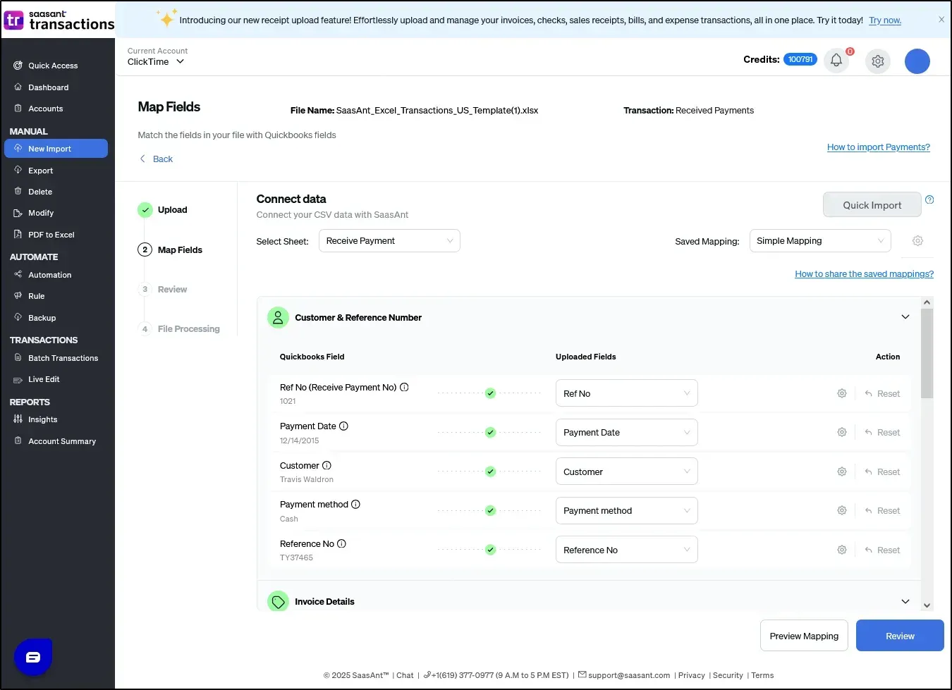Click Try now link in banner

pos(885,20)
